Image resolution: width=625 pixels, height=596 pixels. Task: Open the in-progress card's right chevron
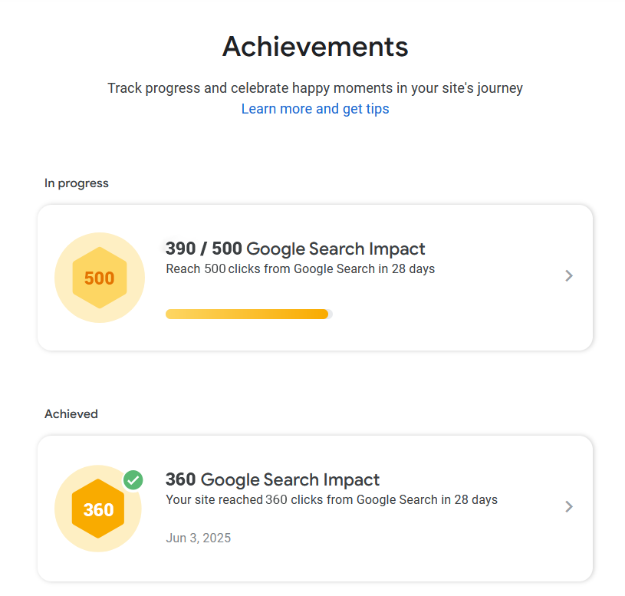point(568,276)
